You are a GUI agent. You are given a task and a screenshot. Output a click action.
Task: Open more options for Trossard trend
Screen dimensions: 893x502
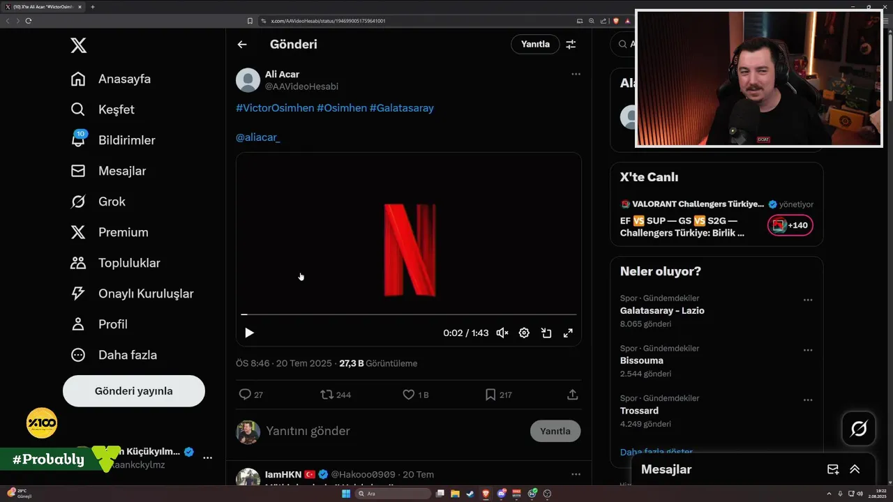808,400
